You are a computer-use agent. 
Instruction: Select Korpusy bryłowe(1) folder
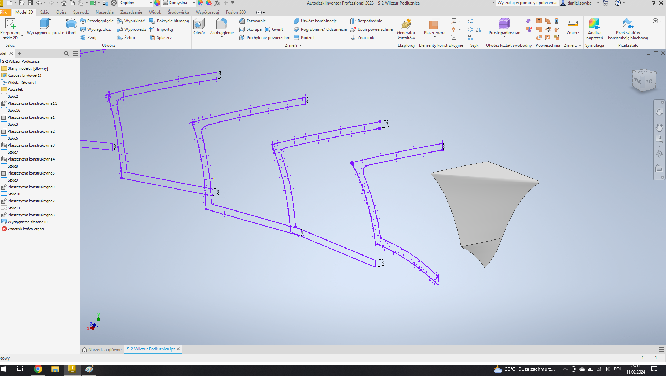click(24, 75)
